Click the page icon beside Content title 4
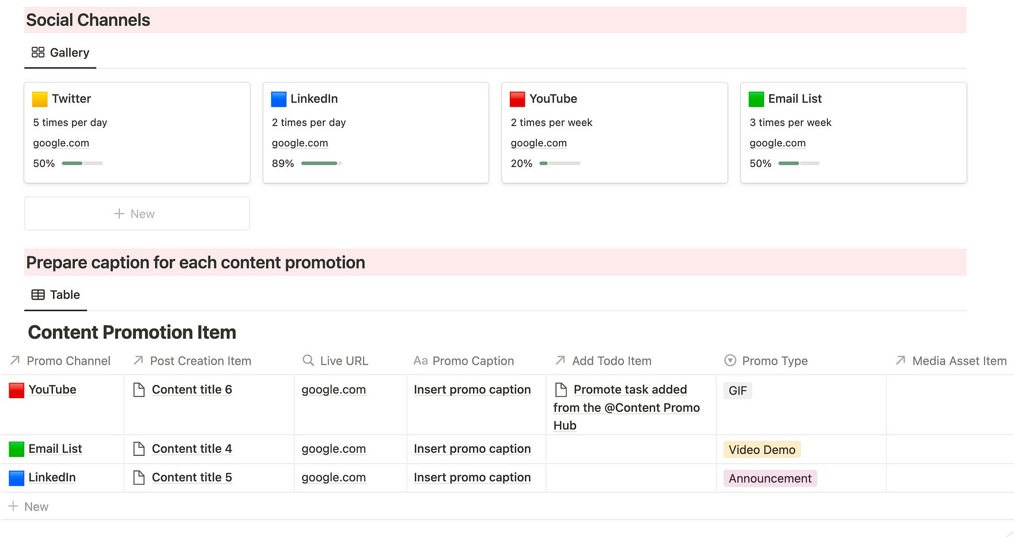This screenshot has width=1014, height=537. click(x=139, y=449)
